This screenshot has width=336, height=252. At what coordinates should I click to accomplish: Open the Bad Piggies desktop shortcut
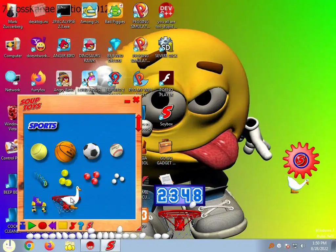click(115, 13)
